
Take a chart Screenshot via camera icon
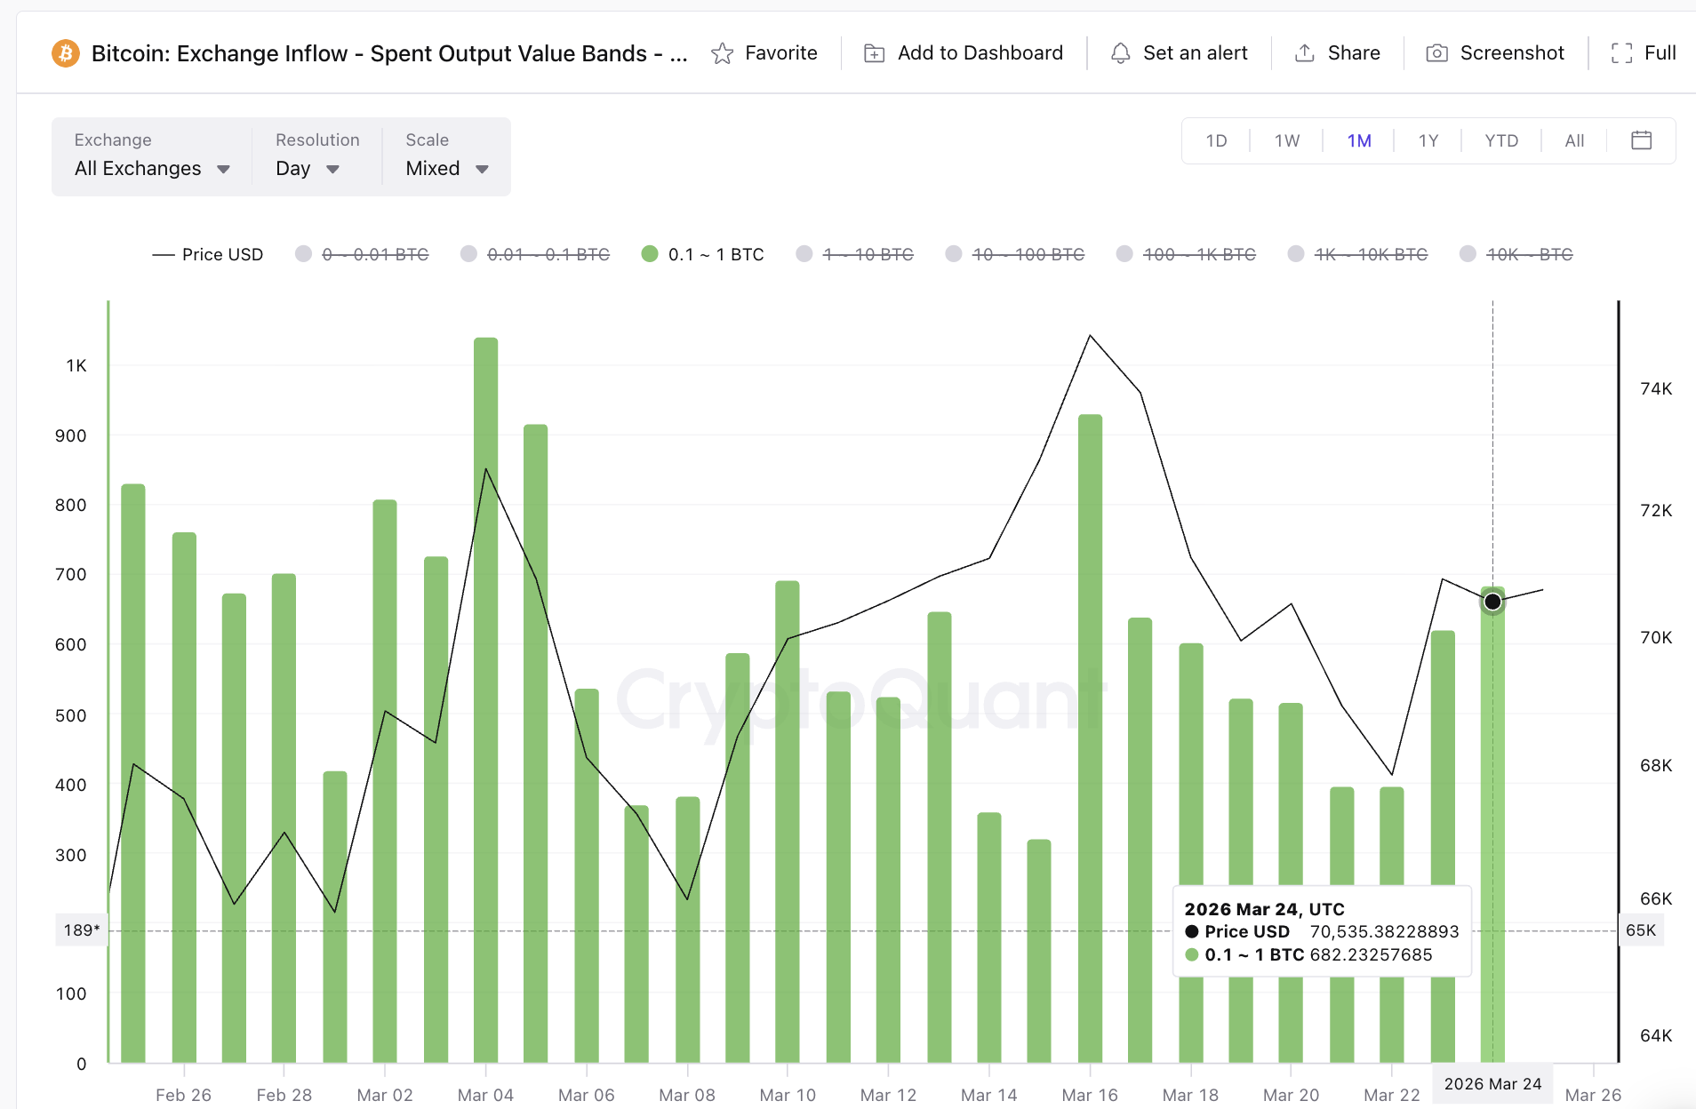click(x=1436, y=52)
